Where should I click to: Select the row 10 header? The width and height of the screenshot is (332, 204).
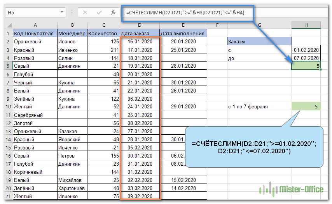coord(8,106)
